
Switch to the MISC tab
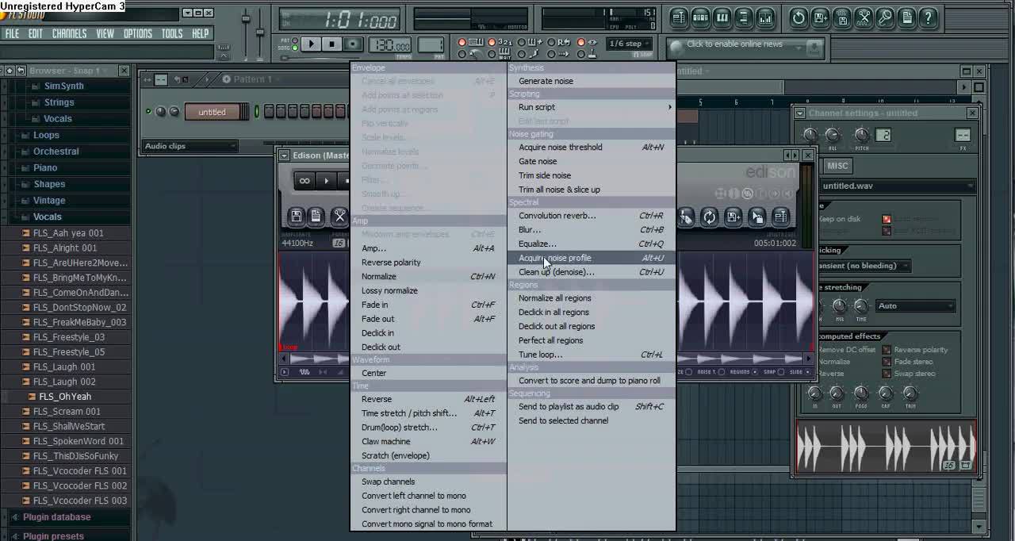click(837, 166)
